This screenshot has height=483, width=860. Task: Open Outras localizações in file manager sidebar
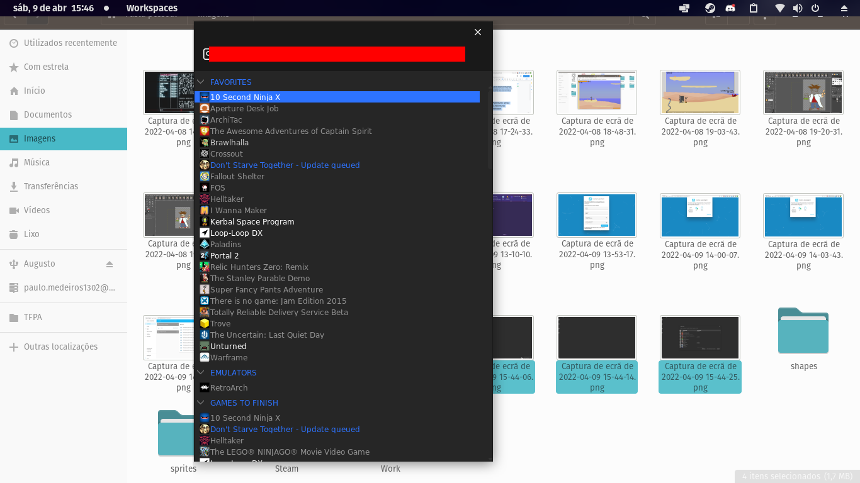64,347
